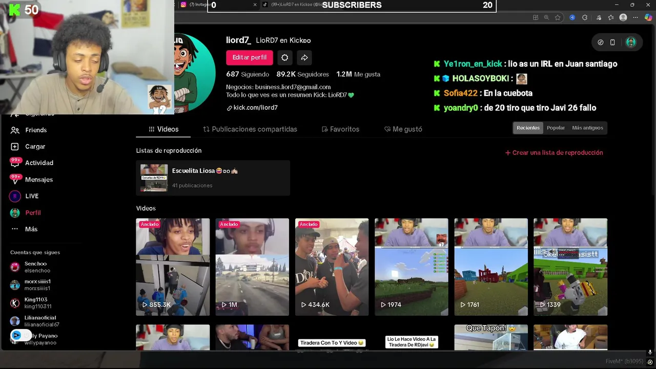The width and height of the screenshot is (656, 369).
Task: Play the video with 1761 views
Action: [491, 267]
